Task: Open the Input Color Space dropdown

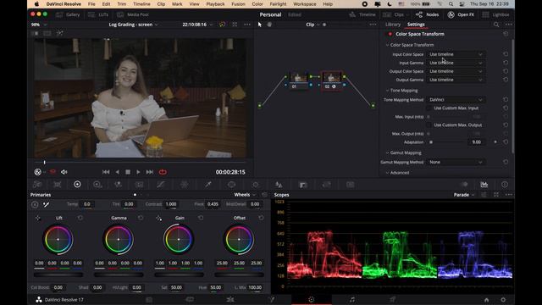Action: [456, 54]
